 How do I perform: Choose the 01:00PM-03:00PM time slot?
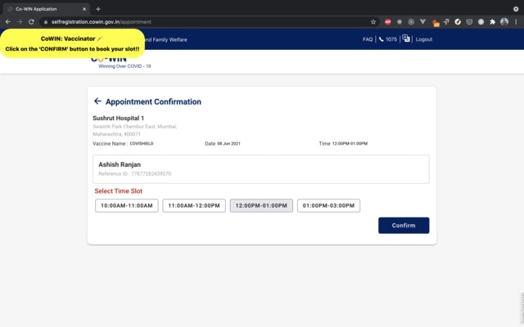pyautogui.click(x=328, y=205)
